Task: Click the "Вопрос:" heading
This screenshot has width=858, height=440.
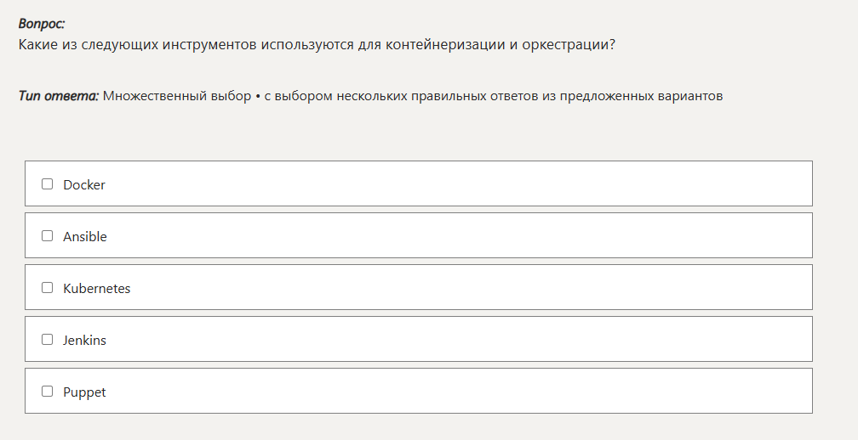Action: pyautogui.click(x=42, y=24)
